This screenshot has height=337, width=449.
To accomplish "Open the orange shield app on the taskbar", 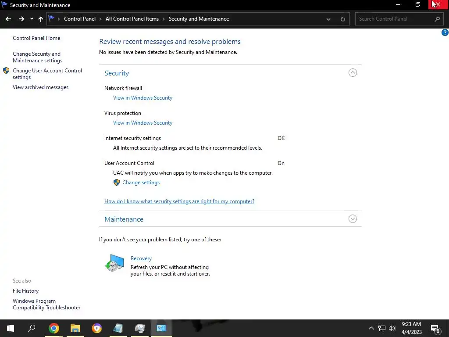I will click(97, 328).
